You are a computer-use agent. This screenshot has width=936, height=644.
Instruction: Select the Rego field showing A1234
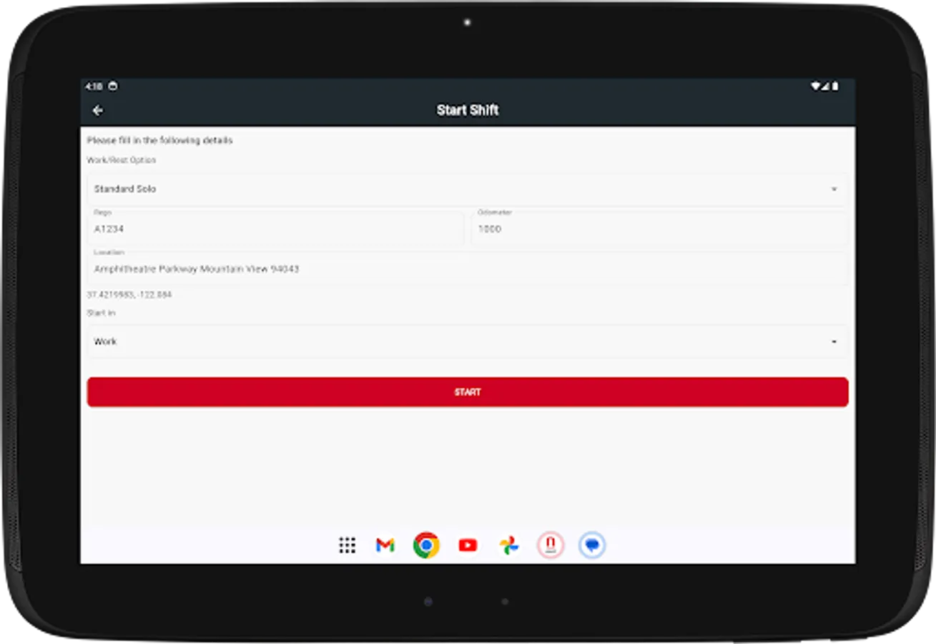point(275,228)
